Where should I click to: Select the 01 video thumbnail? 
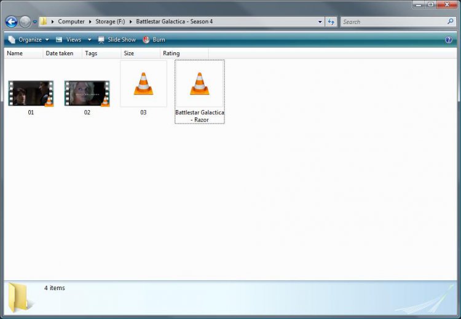coord(31,93)
